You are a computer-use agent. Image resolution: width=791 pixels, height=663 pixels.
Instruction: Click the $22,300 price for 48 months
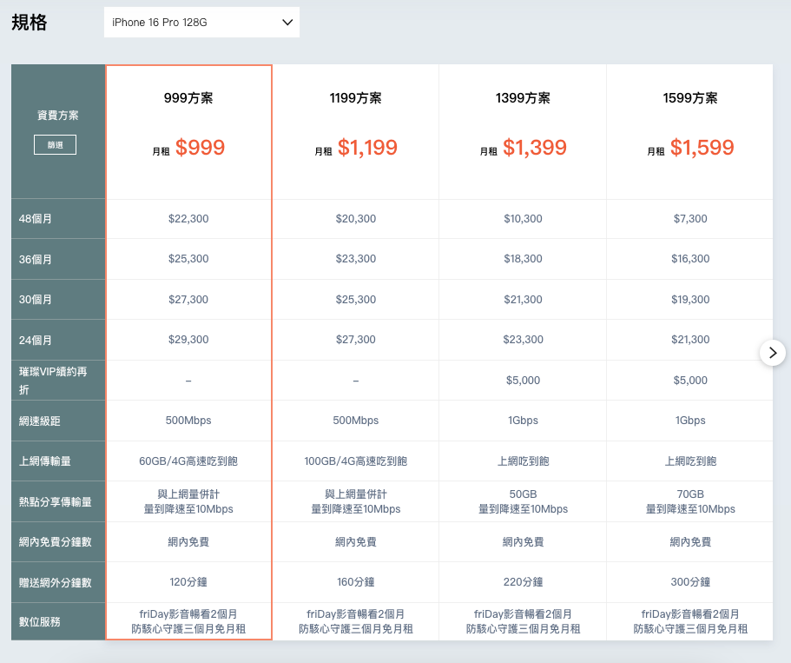188,219
